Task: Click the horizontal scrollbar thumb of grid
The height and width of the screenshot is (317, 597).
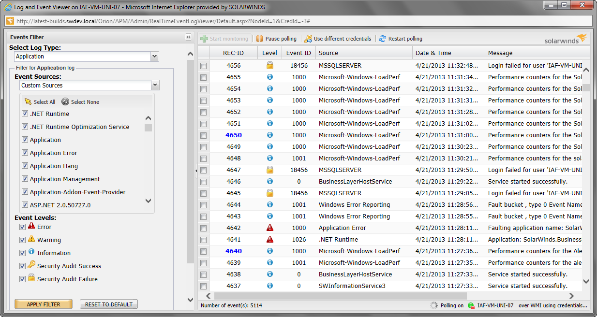Action: coord(341,296)
